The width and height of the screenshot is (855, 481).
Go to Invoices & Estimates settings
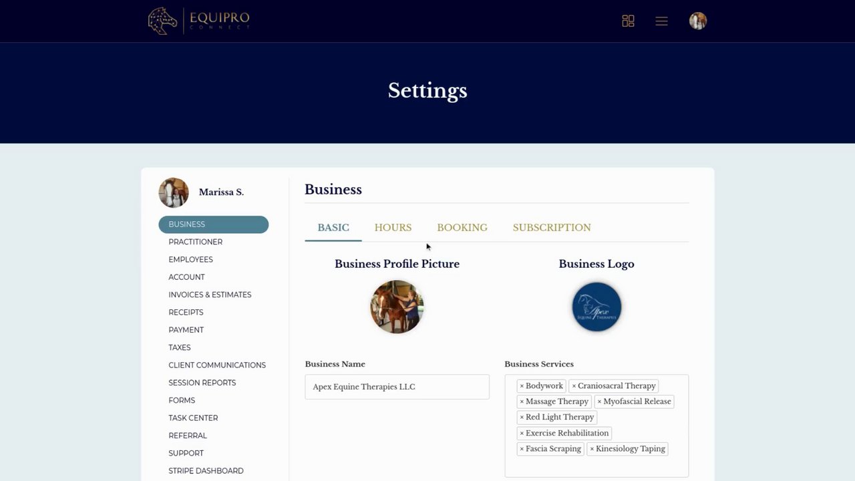210,295
